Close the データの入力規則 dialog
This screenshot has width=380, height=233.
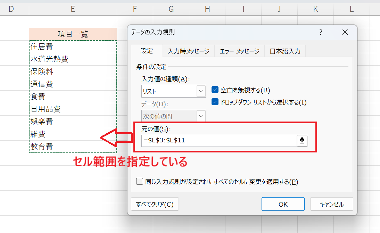(x=345, y=32)
